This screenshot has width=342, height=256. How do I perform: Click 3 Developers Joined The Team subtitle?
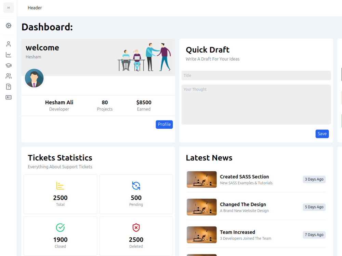click(245, 238)
